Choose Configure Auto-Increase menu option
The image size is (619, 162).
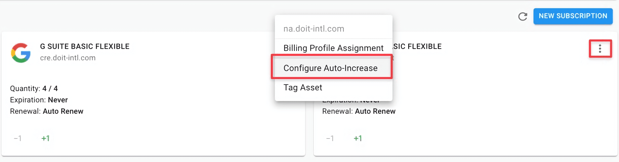(330, 68)
